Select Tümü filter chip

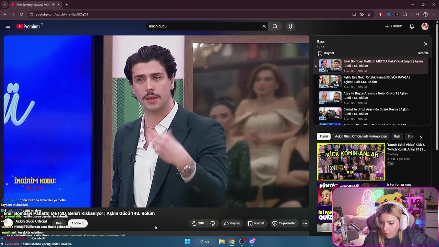click(x=324, y=137)
